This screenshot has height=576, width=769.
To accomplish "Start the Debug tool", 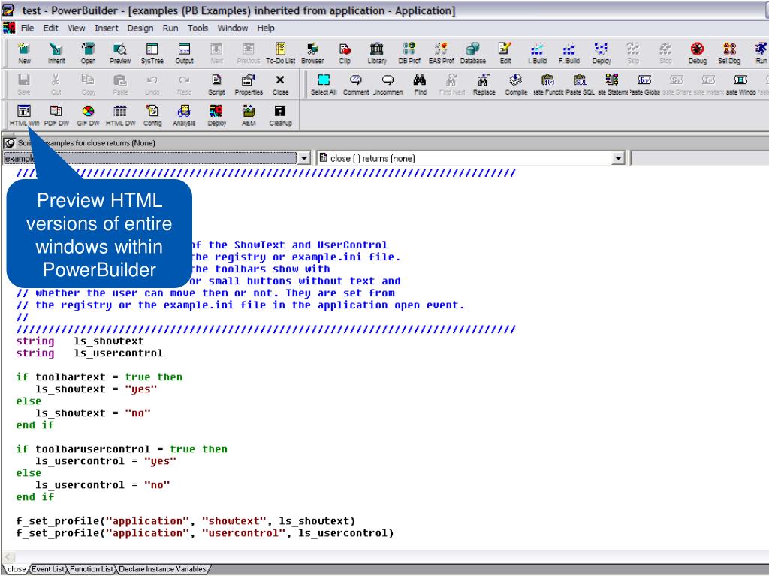I will pos(698,53).
